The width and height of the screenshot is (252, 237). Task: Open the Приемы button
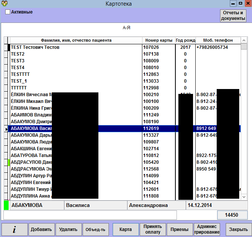click(x=179, y=229)
